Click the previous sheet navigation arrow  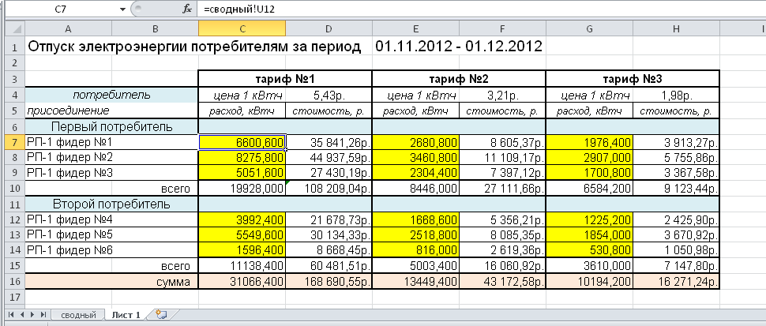(x=21, y=314)
